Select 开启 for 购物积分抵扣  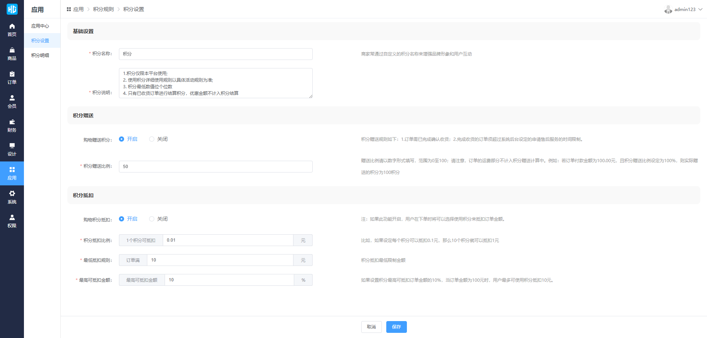(122, 219)
